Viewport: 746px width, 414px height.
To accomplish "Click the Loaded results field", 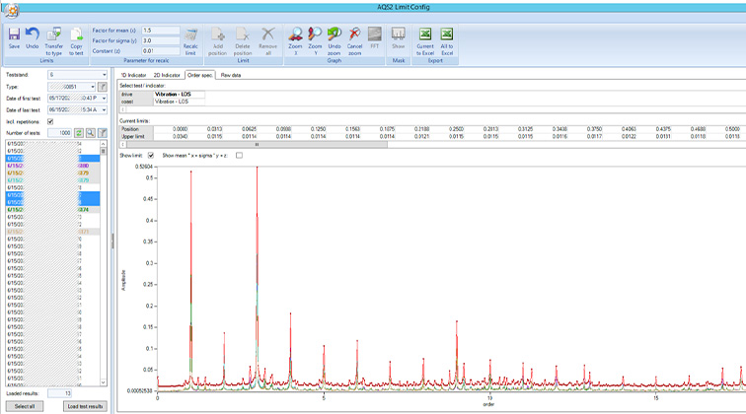I will click(x=59, y=393).
